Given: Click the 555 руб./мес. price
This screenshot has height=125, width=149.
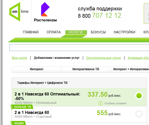Looking at the screenshot, I should 109,113.
